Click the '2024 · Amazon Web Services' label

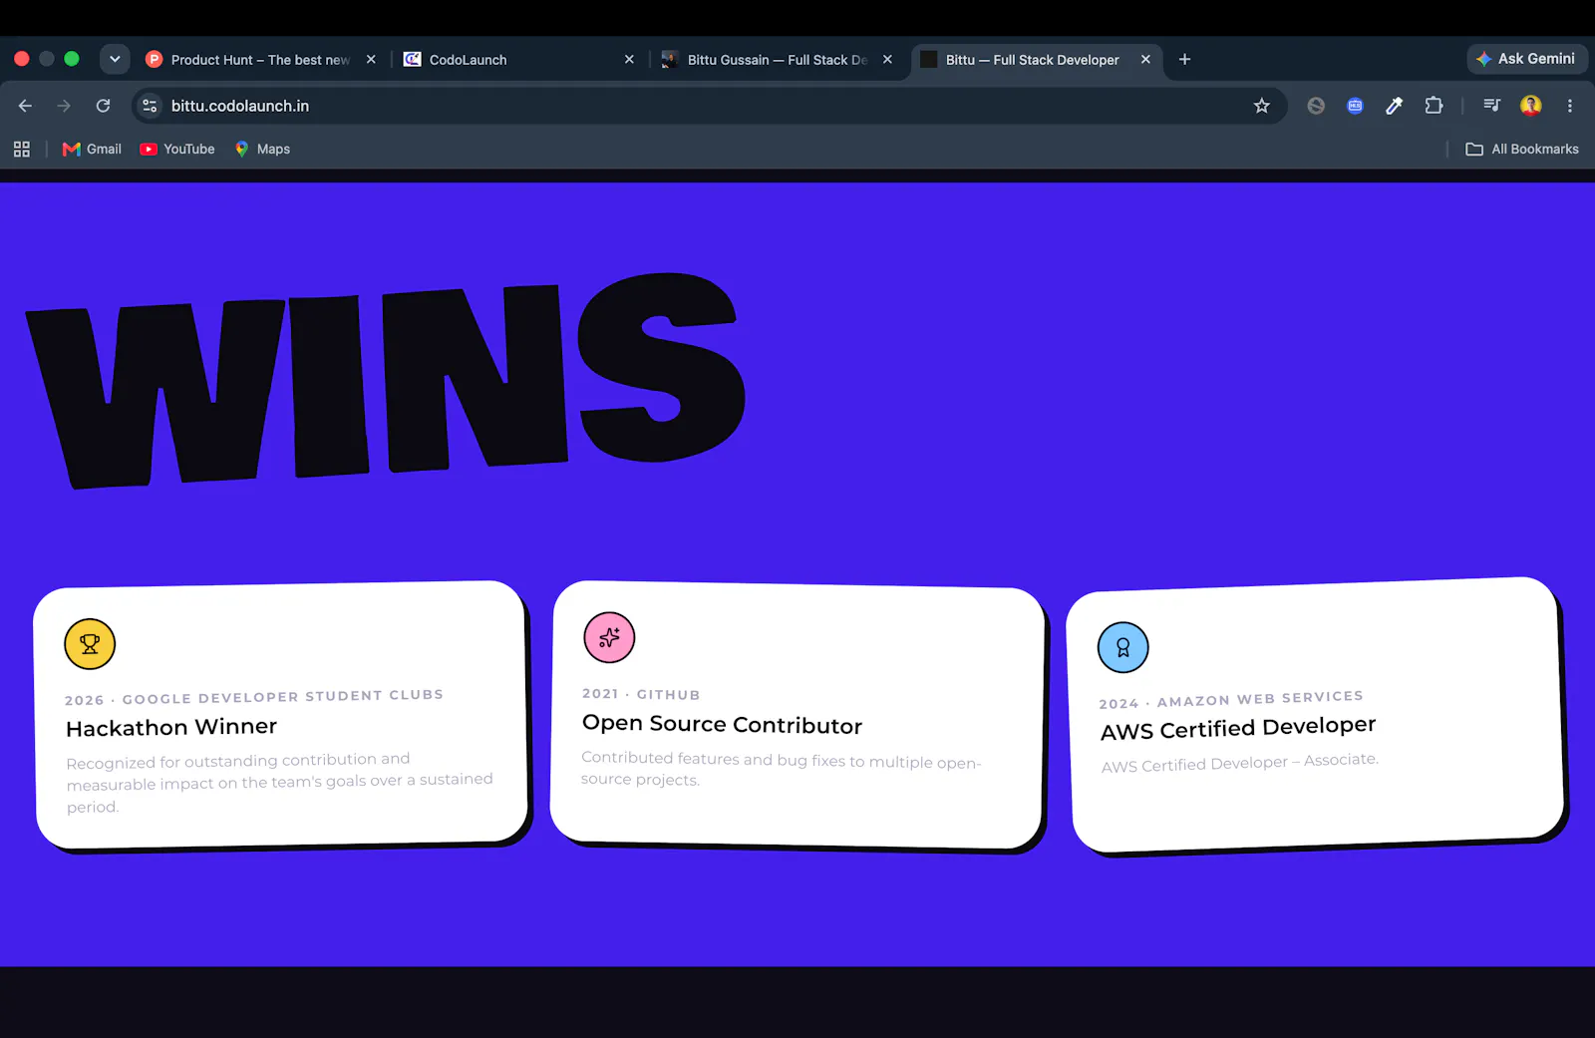(1231, 700)
